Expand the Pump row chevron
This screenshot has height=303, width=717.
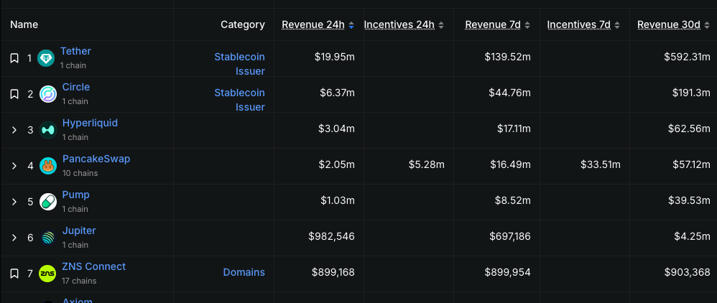click(x=14, y=202)
